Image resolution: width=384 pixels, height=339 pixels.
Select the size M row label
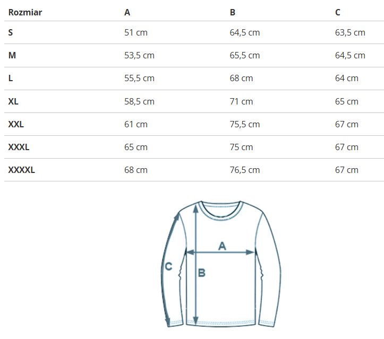(x=12, y=55)
